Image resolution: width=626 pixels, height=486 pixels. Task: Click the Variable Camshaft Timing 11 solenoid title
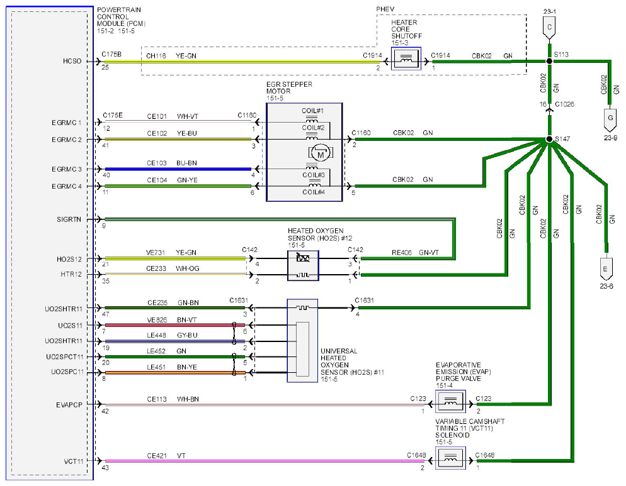point(470,428)
